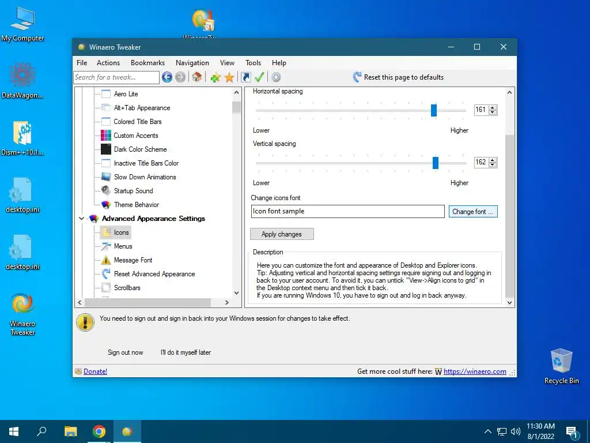
Task: Select the Recycle Bin desktop icon
Action: 561,366
